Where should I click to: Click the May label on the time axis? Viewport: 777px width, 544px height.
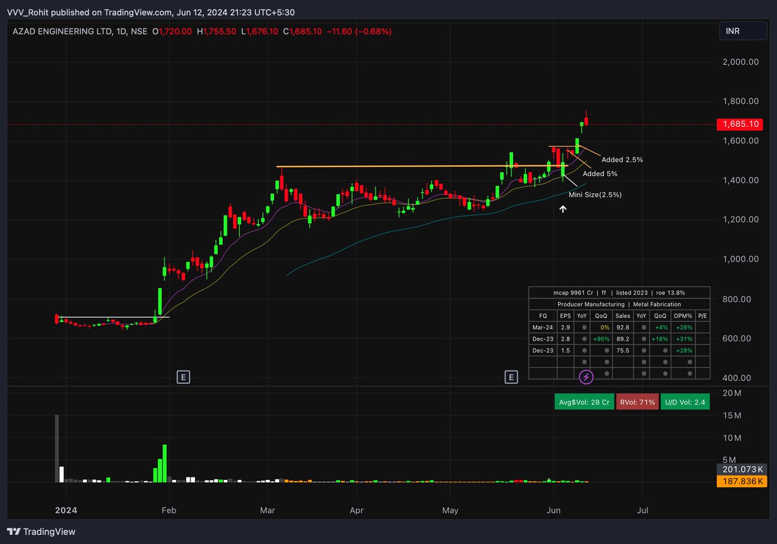pos(450,510)
